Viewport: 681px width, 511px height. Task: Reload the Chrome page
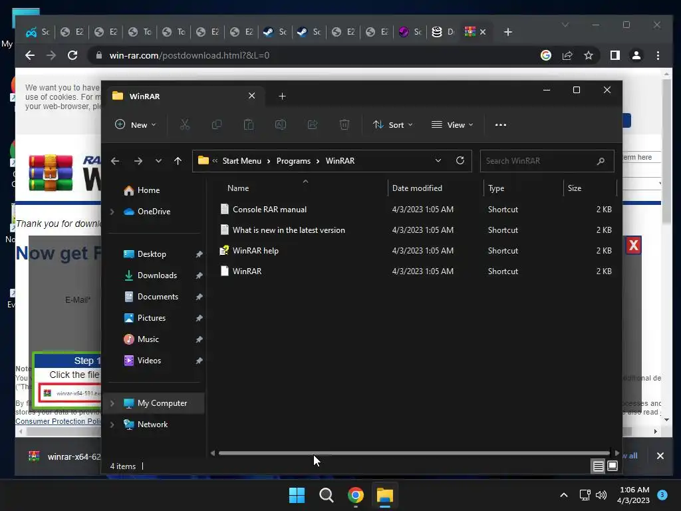[72, 55]
